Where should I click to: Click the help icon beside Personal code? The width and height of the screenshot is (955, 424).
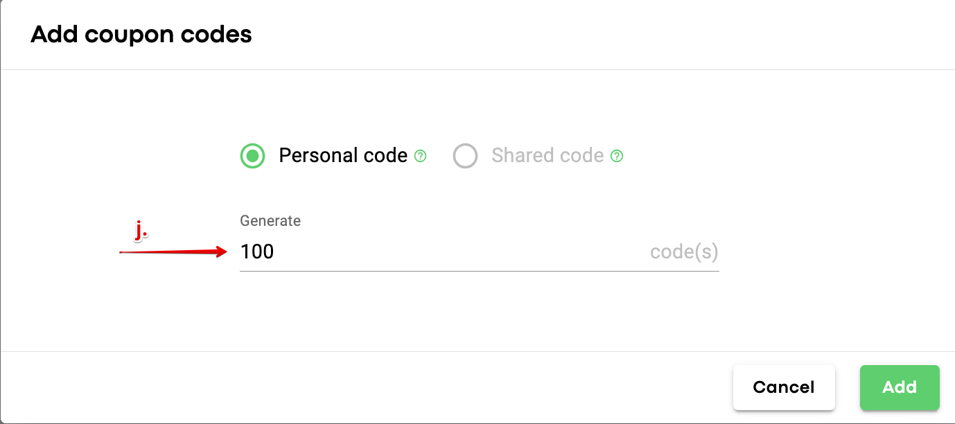click(420, 156)
